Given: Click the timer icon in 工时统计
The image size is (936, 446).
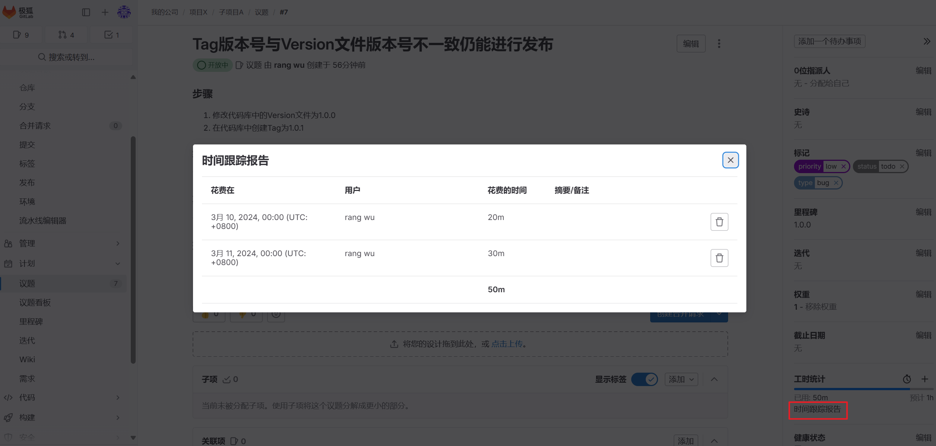Looking at the screenshot, I should pos(907,379).
